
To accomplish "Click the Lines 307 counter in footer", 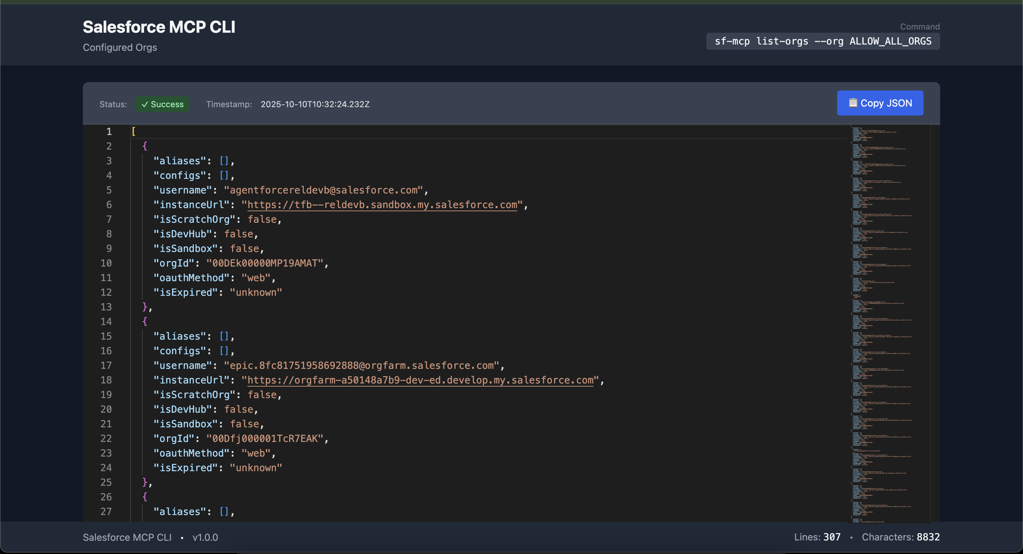I will point(817,537).
